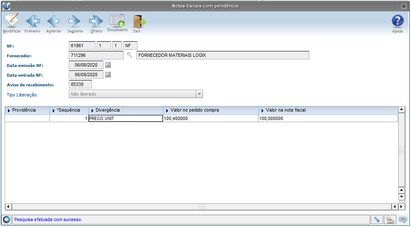Click the horizontal scrollbar track of the grid
Screen dimensions: 411x227
[x=202, y=207]
